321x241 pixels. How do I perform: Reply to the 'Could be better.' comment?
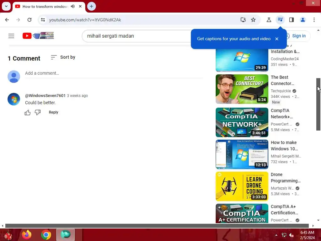pyautogui.click(x=53, y=112)
